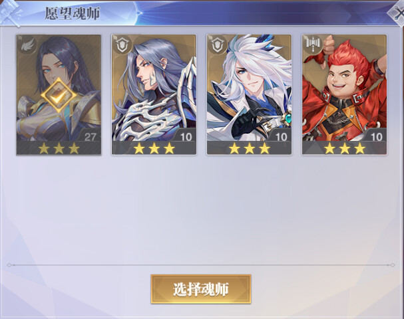
Task: Select the white-haired swordsman hero card
Action: (249, 94)
